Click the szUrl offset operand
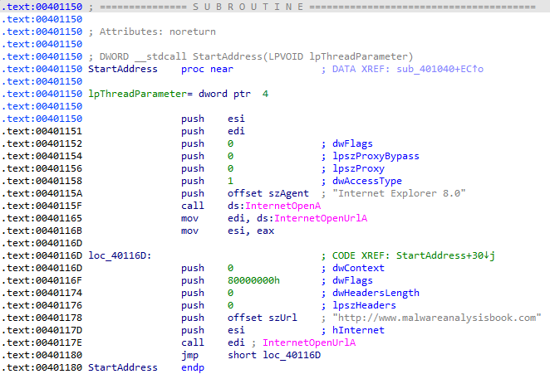550x374 pixels. tap(266, 318)
